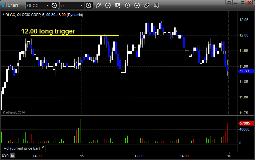Click the 14:00 time axis label on left

coord(37,156)
